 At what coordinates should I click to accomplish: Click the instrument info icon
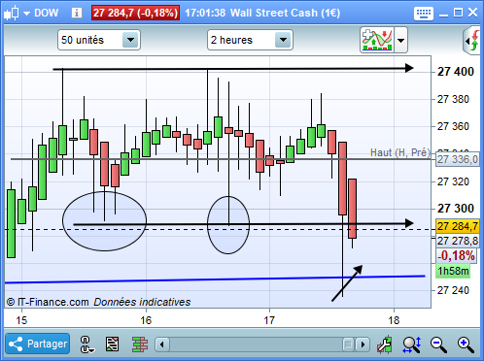[77, 13]
